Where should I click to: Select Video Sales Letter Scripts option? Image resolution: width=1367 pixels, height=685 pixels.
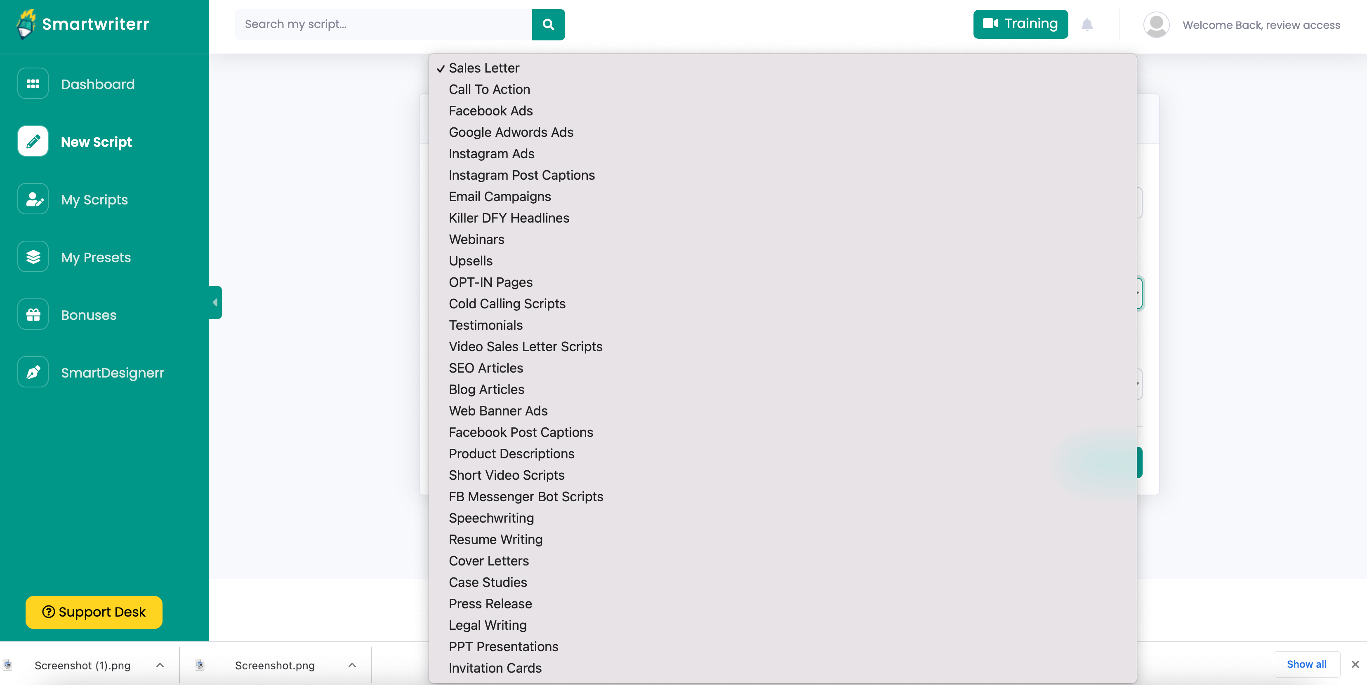pos(525,346)
